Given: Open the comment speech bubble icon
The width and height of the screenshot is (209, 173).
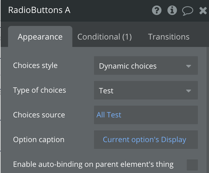Looking at the screenshot, I should (x=187, y=11).
